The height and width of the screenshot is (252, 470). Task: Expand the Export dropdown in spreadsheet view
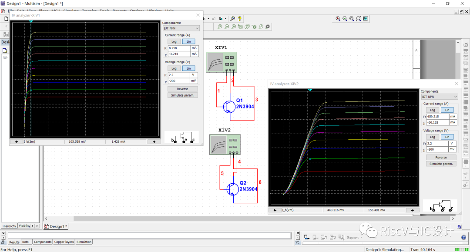354,238
